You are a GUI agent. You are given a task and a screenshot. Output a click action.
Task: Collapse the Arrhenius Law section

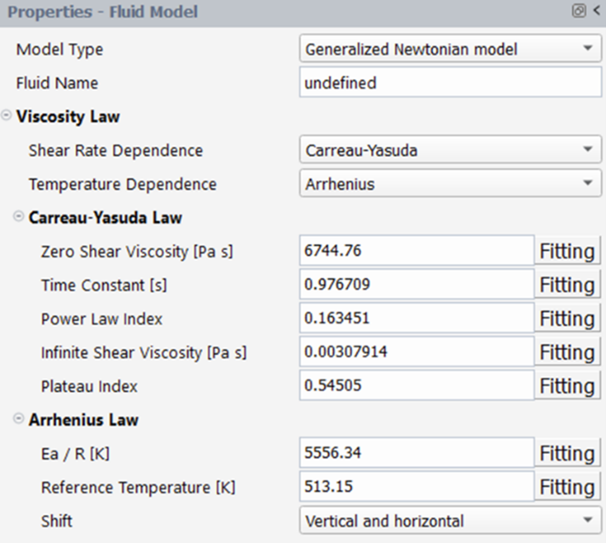(19, 419)
